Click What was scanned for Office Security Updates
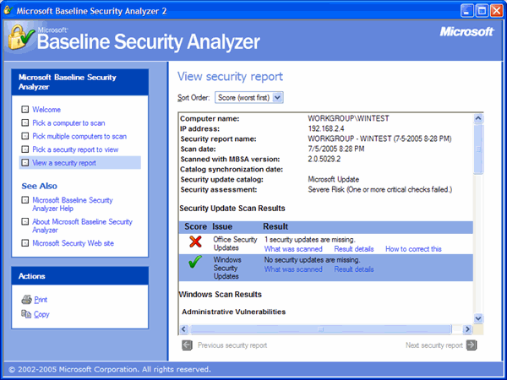The width and height of the screenshot is (507, 380). click(293, 249)
